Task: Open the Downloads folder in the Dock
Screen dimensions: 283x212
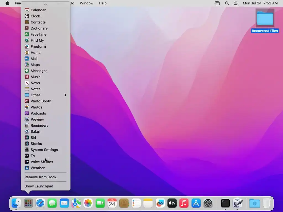Action: [255, 203]
